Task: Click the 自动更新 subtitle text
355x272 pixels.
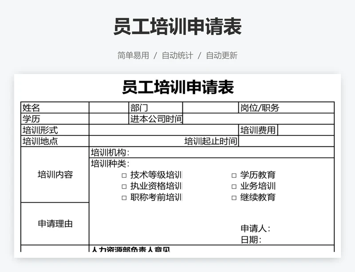Action: 221,55
